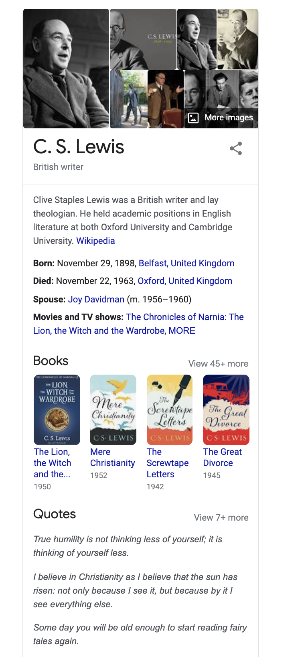Open Oxford, United Kingdom link
Image resolution: width=304 pixels, height=657 pixels.
pyautogui.click(x=185, y=281)
